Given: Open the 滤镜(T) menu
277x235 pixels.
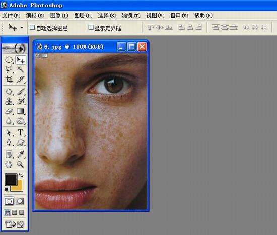Looking at the screenshot, I should click(x=131, y=16).
